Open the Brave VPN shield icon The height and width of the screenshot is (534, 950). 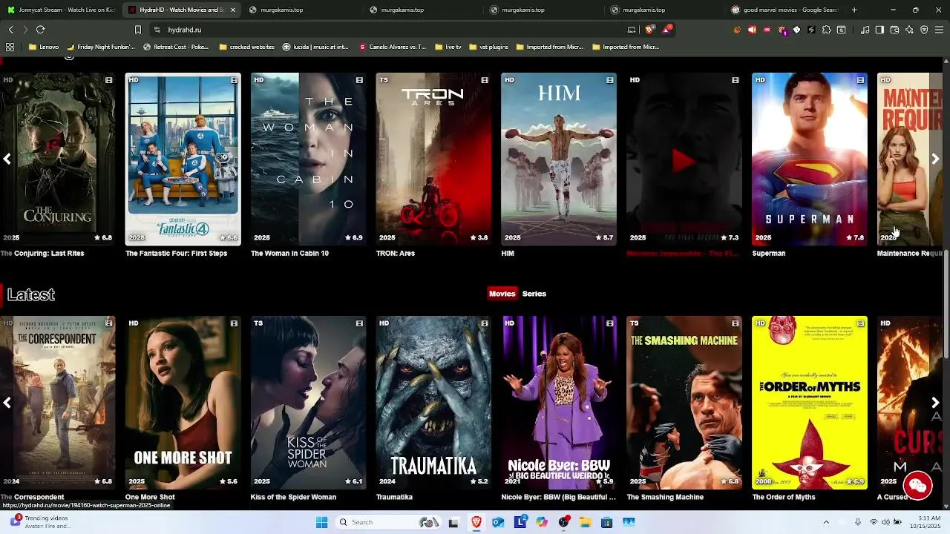(x=924, y=30)
